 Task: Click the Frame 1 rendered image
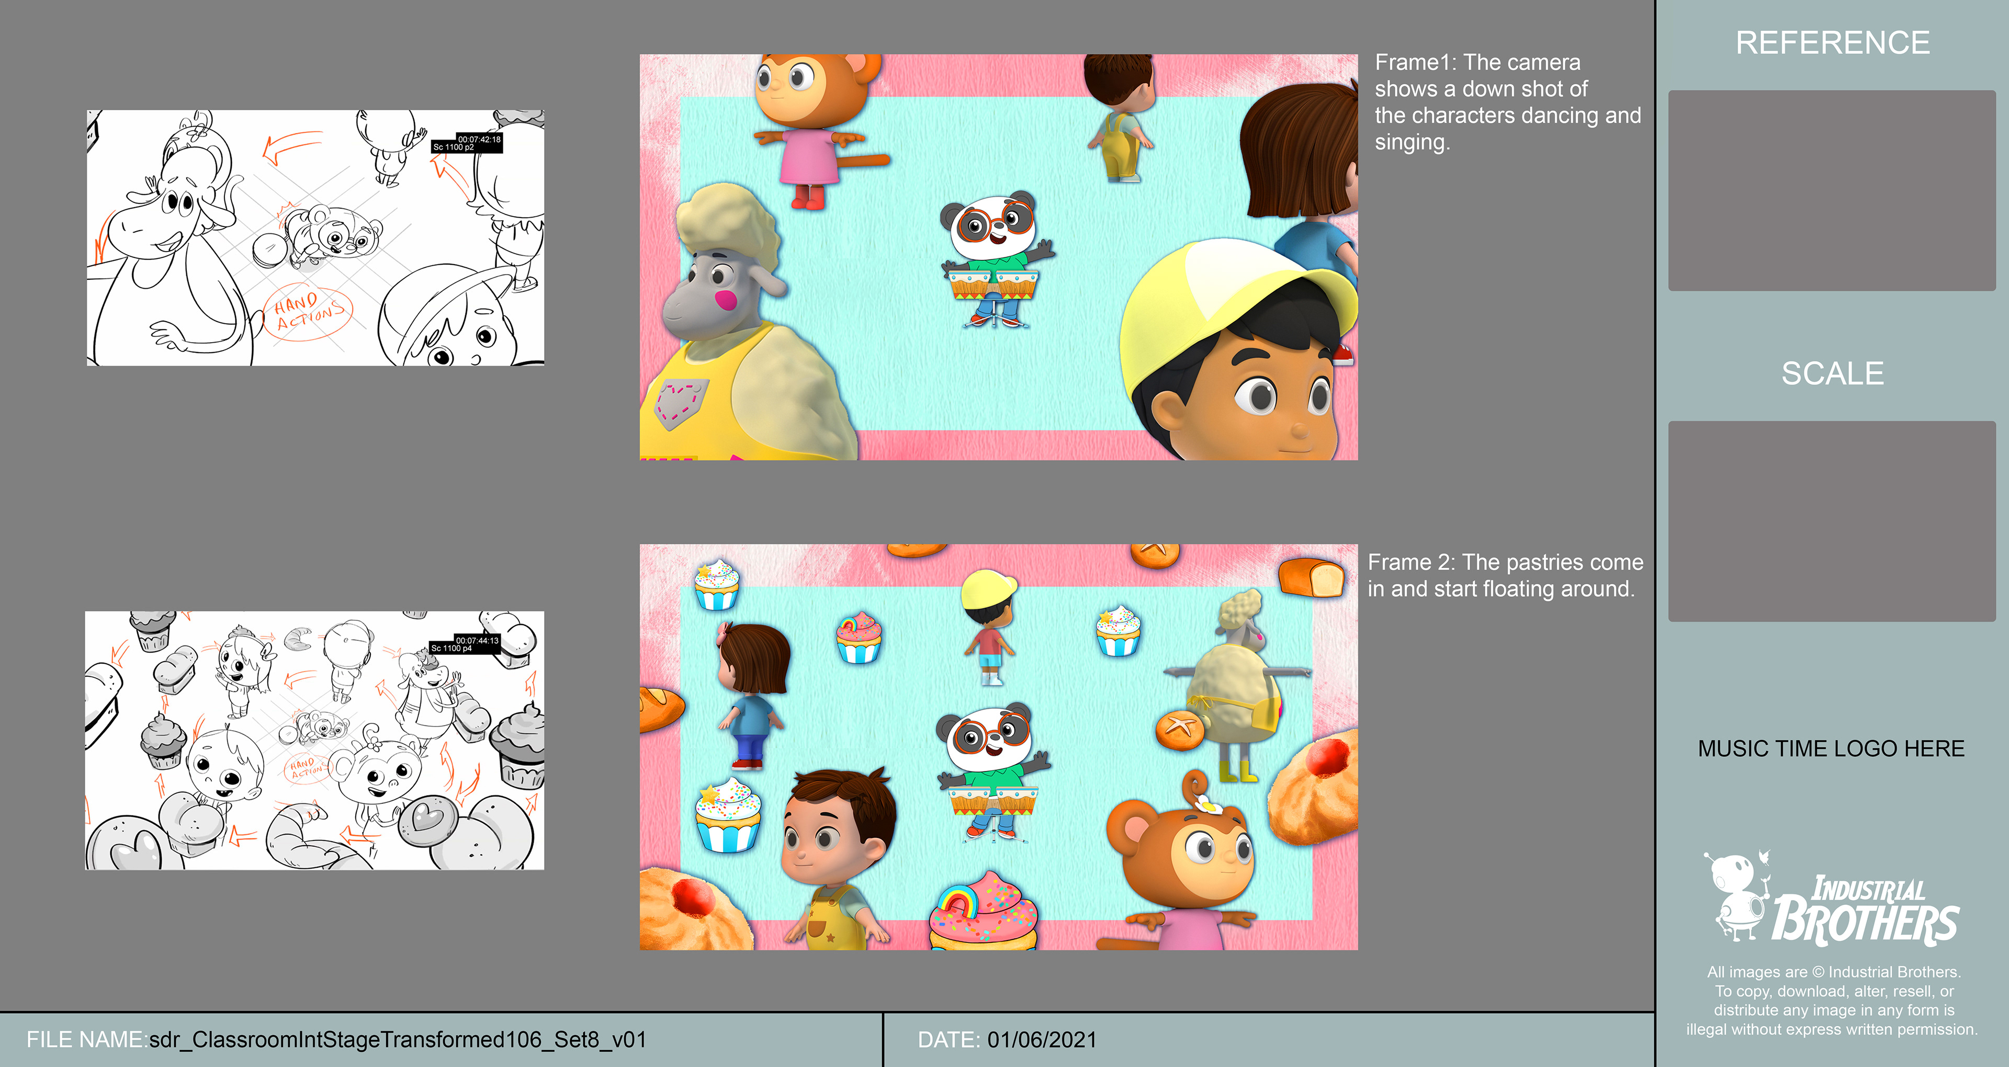point(998,257)
